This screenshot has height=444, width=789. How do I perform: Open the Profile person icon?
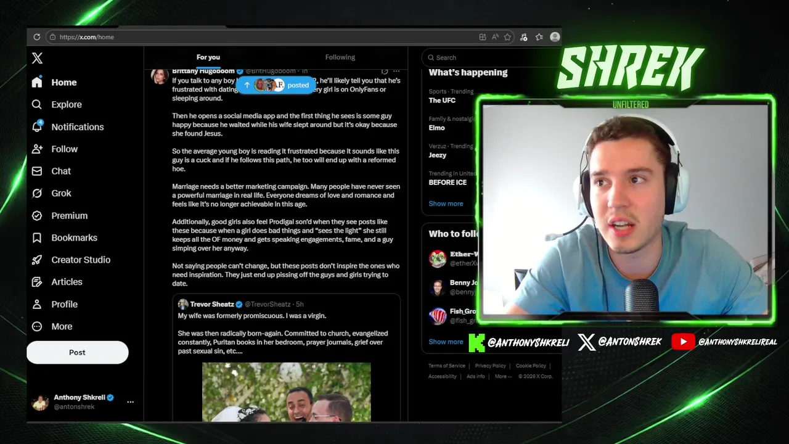[37, 304]
